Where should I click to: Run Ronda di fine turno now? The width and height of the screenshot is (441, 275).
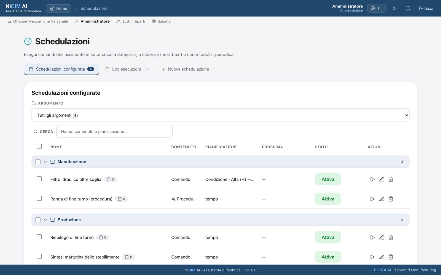372,199
